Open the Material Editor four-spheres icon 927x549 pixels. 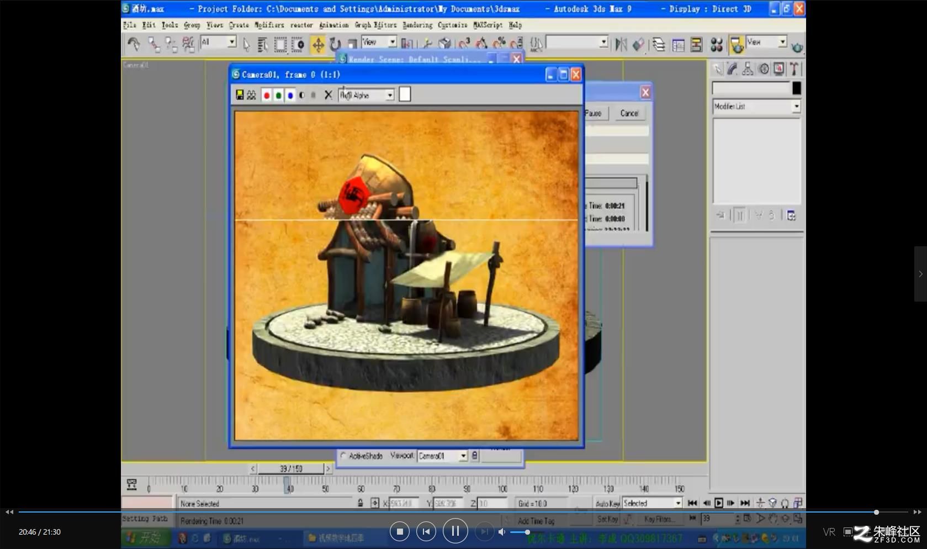coord(716,44)
